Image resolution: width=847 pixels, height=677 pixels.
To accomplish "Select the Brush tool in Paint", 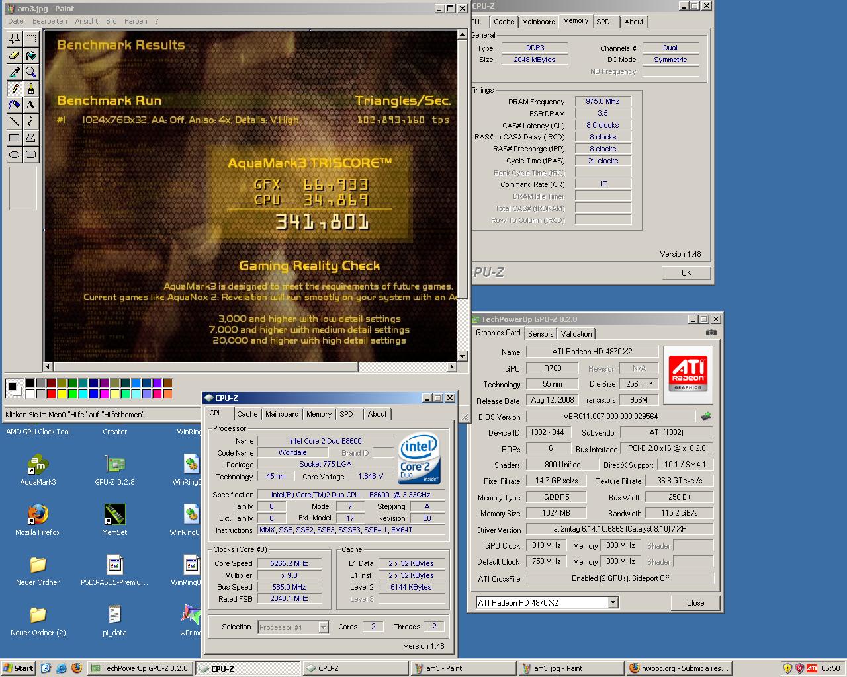I will point(30,89).
